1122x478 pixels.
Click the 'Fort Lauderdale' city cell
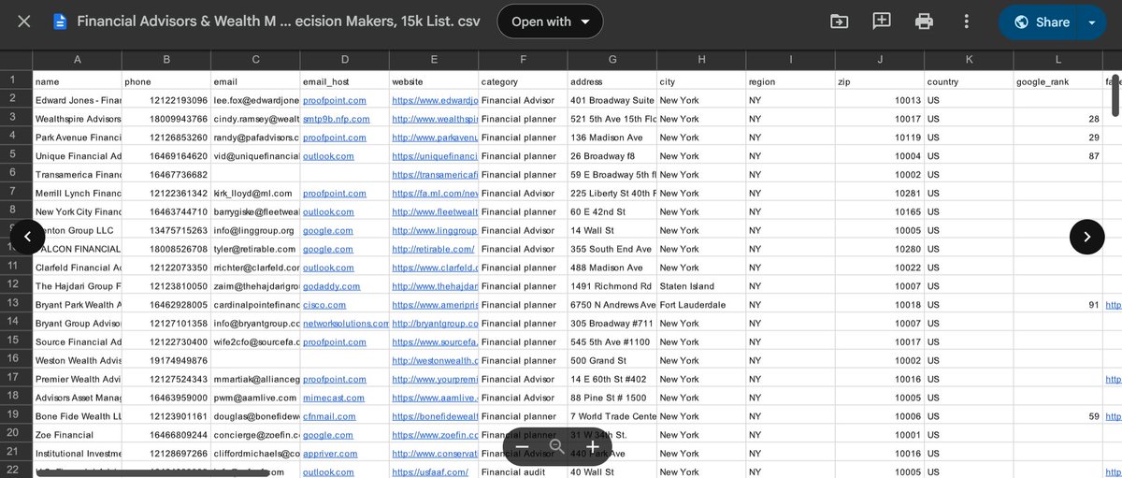[701, 305]
